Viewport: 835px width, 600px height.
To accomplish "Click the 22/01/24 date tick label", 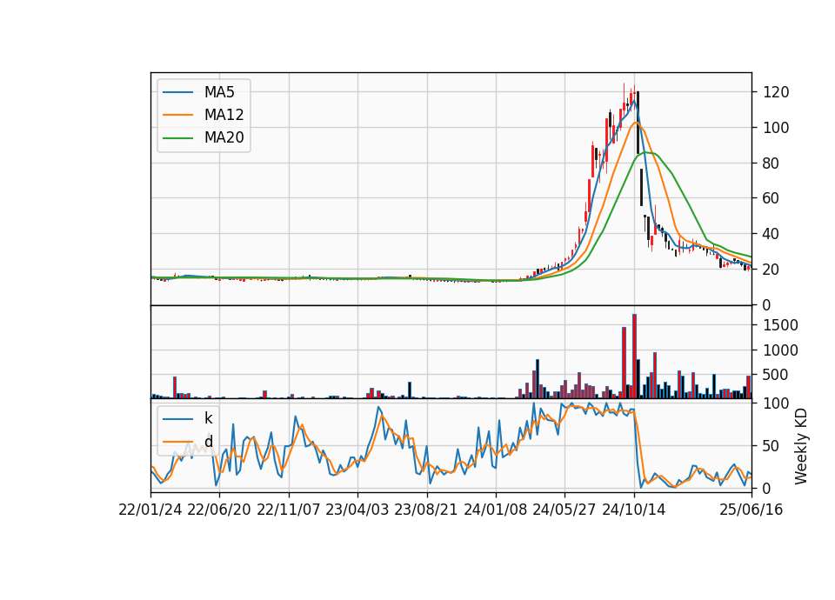I will tap(150, 510).
